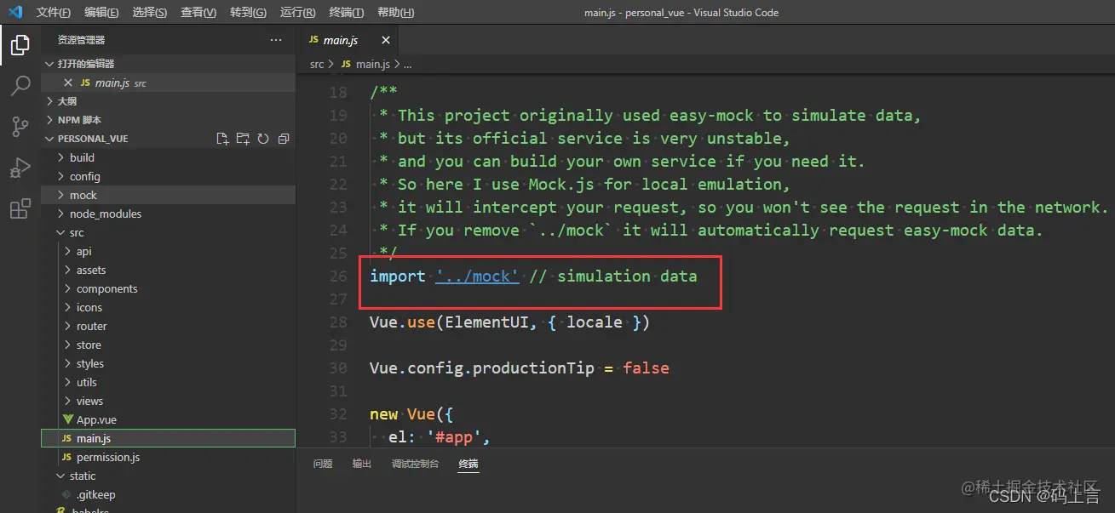The image size is (1115, 513).
Task: Expand the node_modules folder
Action: point(168,214)
